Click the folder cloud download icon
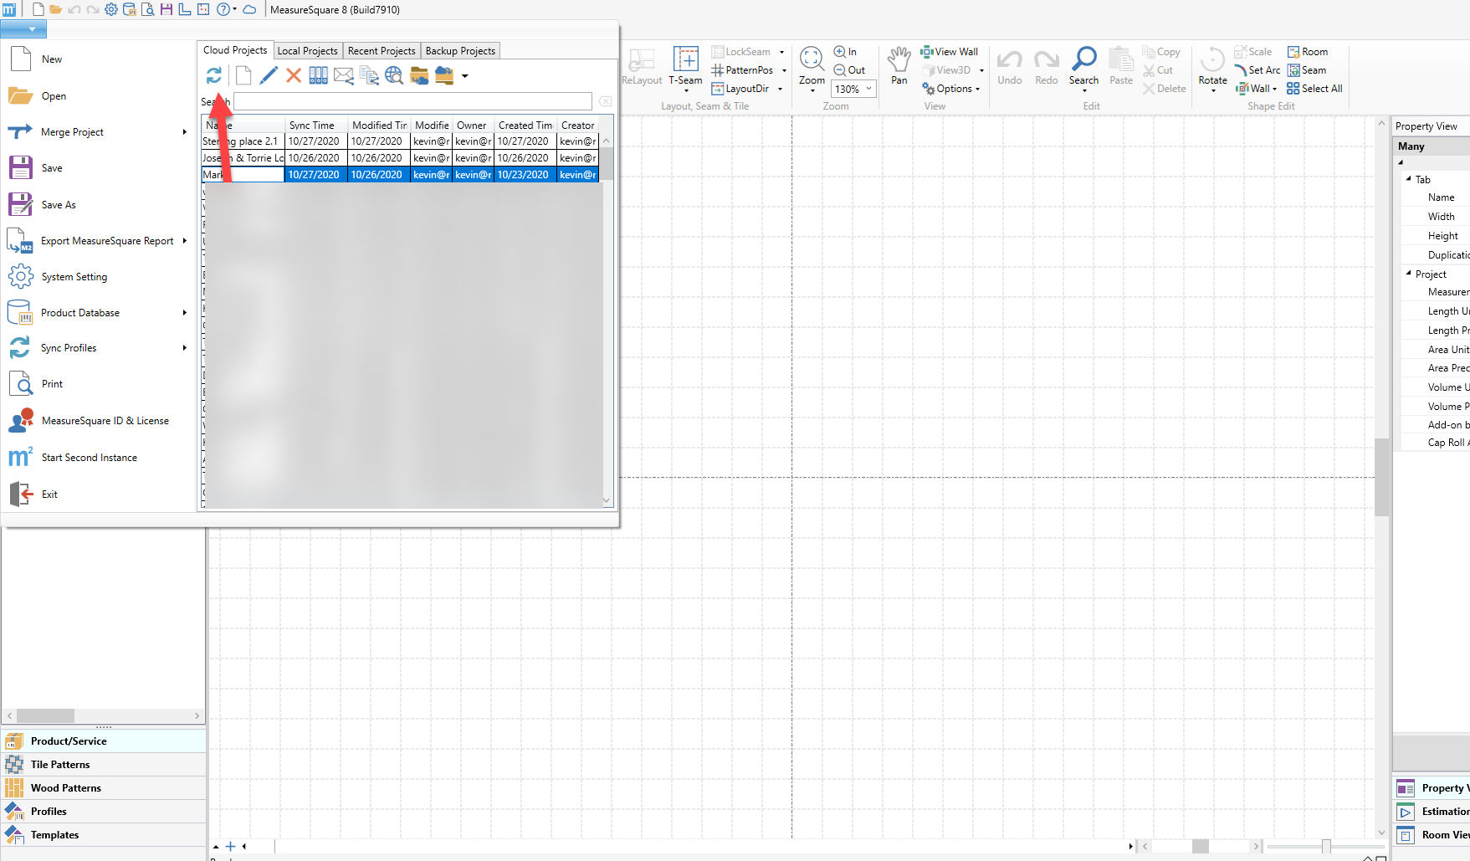The height and width of the screenshot is (861, 1470). click(419, 76)
